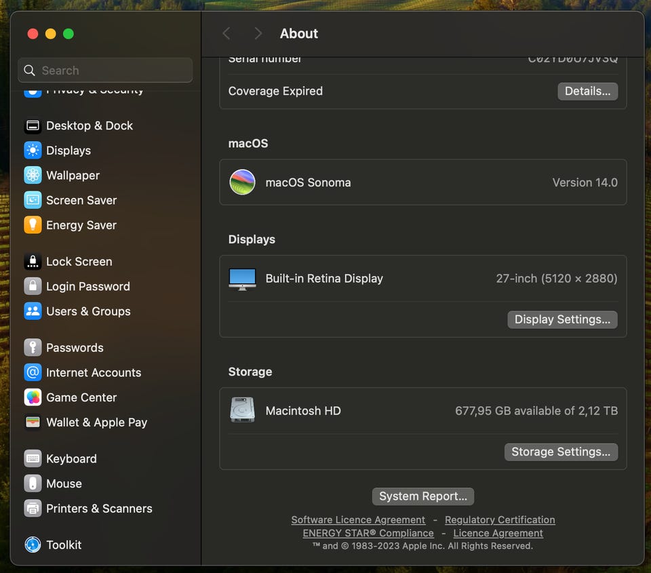
Task: Click the About window title
Action: [x=299, y=33]
